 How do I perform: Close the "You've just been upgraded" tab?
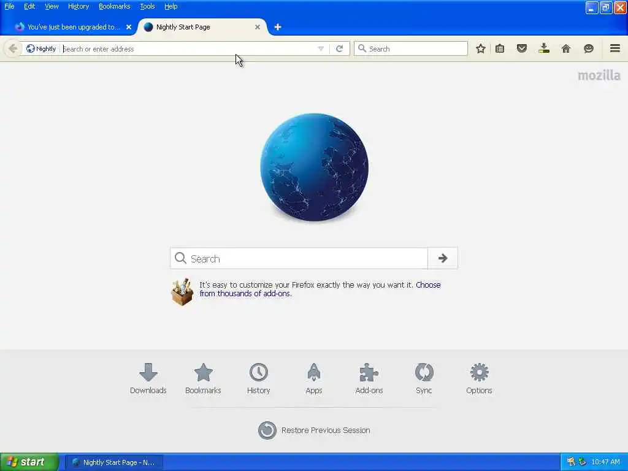point(129,27)
